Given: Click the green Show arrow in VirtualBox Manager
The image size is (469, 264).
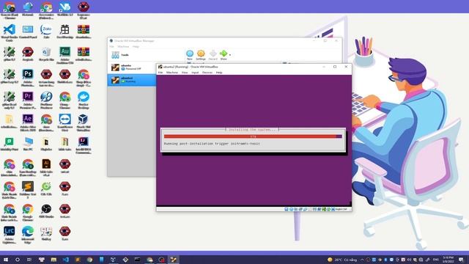Looking at the screenshot, I should pos(224,55).
